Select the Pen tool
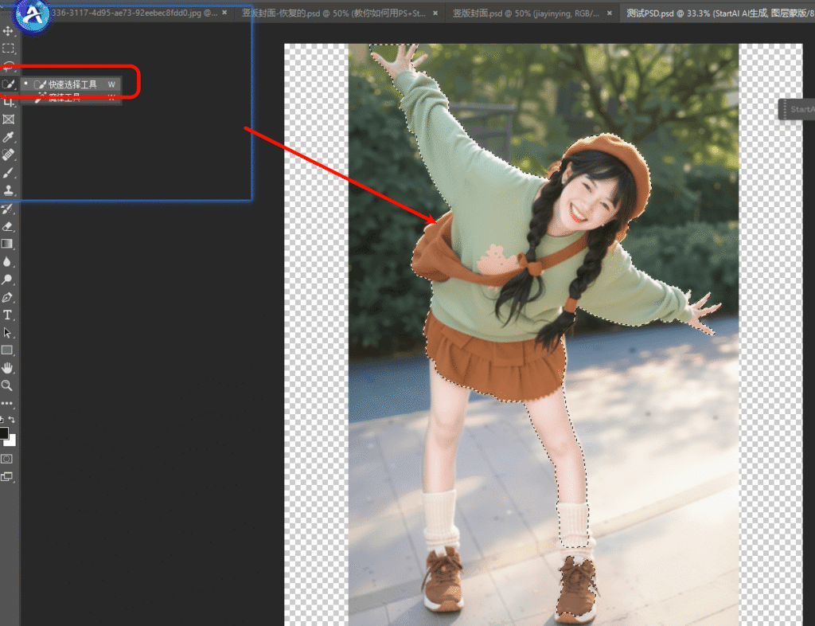 click(9, 297)
